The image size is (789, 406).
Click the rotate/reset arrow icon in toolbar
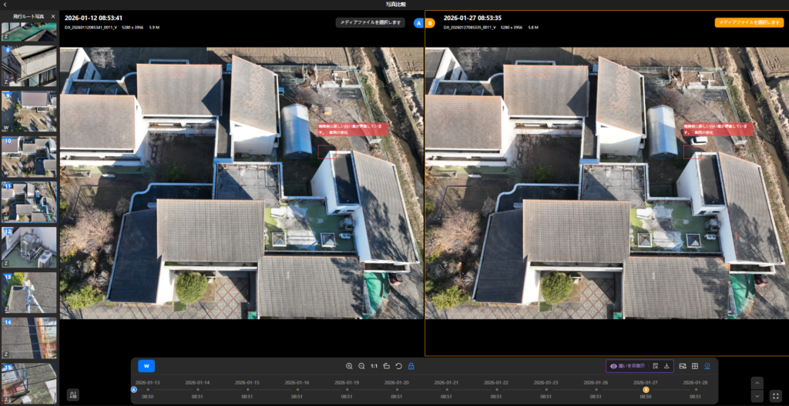398,366
